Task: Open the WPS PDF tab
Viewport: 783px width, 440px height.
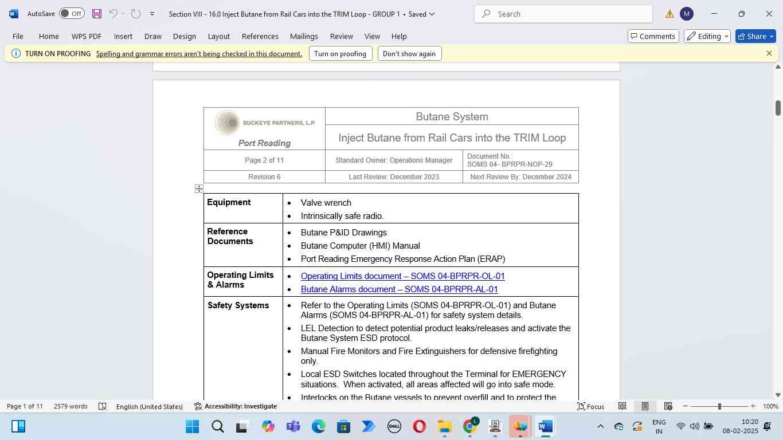Action: (87, 36)
